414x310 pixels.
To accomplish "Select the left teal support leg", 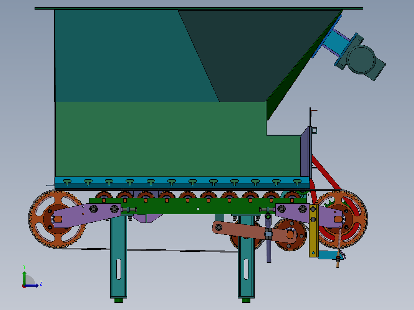I will tap(119, 256).
